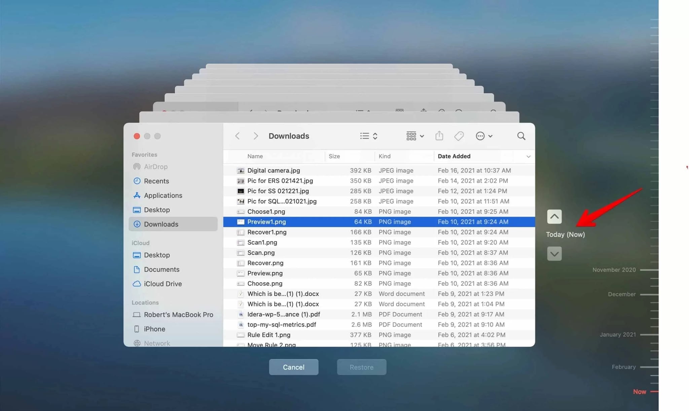Click the Cancel button
This screenshot has width=689, height=411.
point(293,367)
